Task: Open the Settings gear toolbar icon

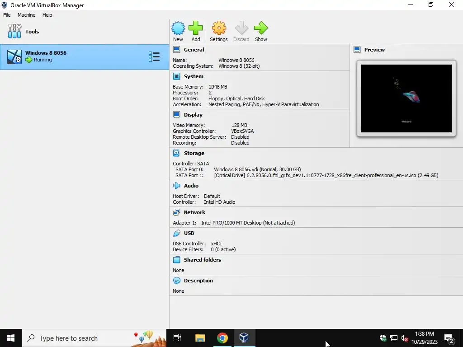Action: click(219, 28)
